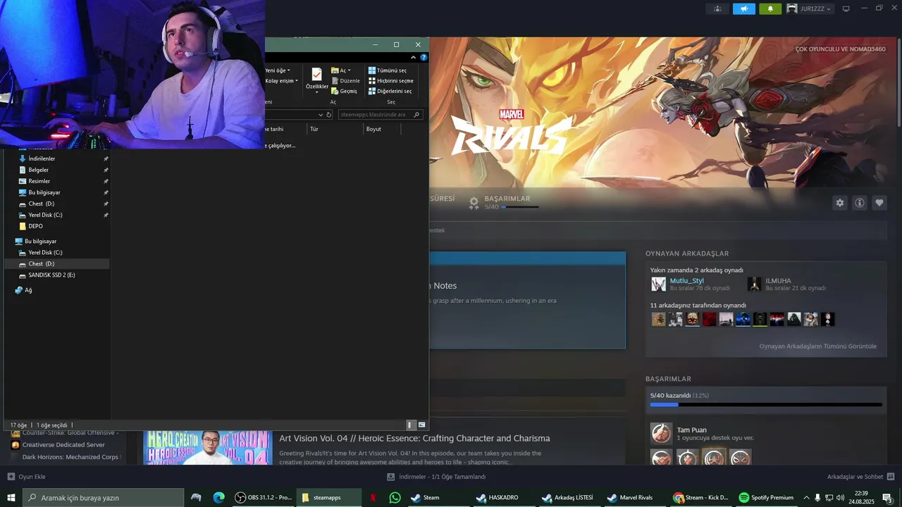
Task: Click Oyun Ekle in Steam
Action: [x=26, y=477]
